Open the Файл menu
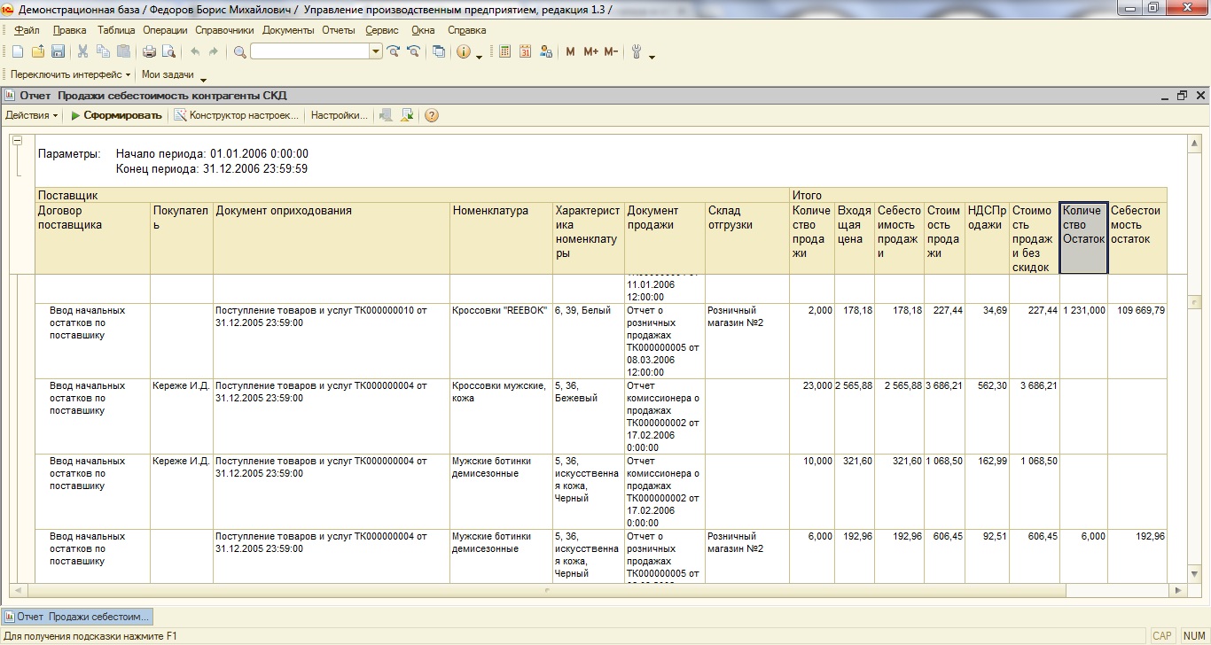This screenshot has width=1211, height=645. click(x=27, y=30)
